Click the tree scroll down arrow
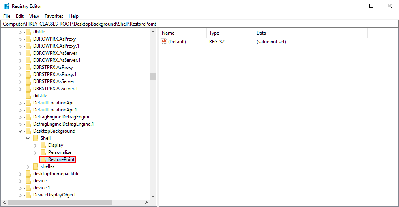The width and height of the screenshot is (399, 207). [153, 196]
